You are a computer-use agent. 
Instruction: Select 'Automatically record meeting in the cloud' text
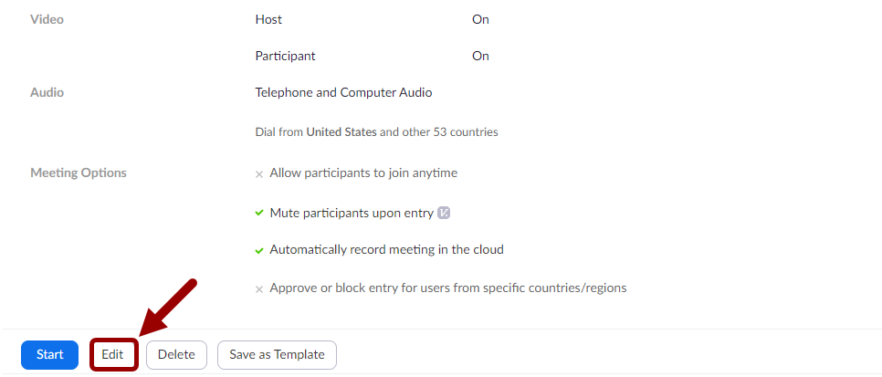click(386, 249)
